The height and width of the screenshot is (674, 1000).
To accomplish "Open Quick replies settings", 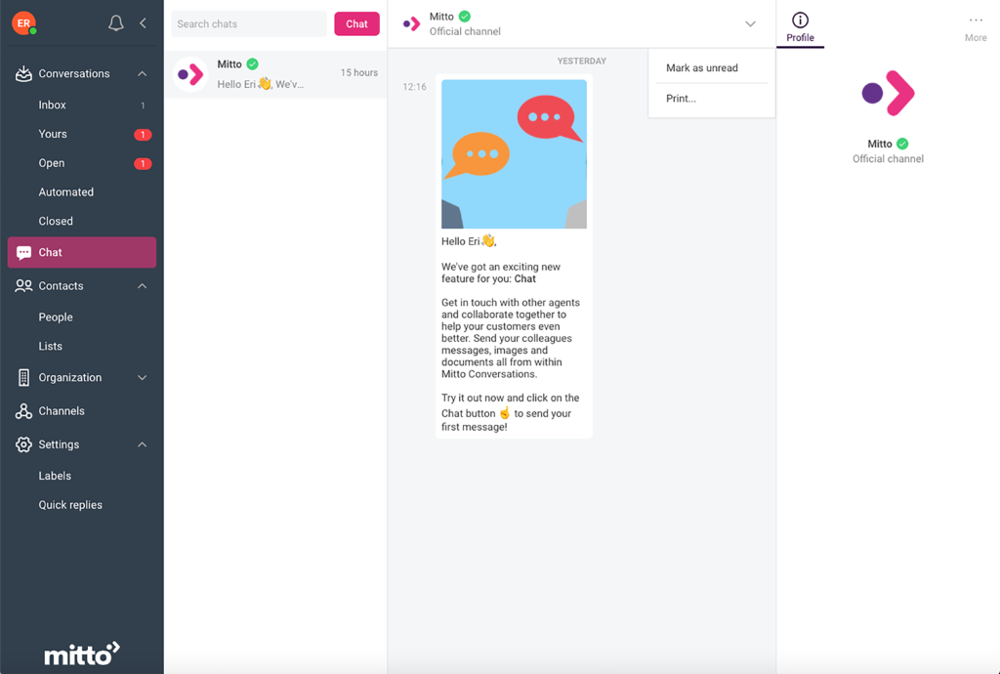I will click(x=70, y=505).
